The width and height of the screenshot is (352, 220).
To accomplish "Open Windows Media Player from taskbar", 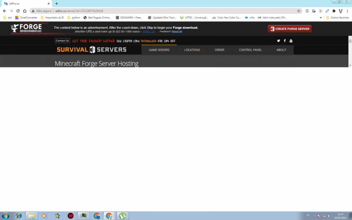I will coord(44,216).
